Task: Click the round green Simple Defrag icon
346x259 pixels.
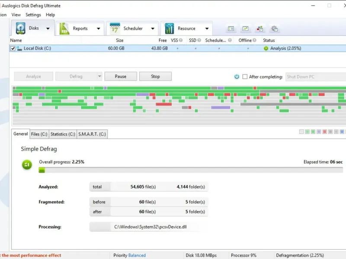Action: [27, 165]
